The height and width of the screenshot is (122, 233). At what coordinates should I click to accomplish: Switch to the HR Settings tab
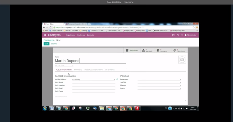click(x=110, y=70)
